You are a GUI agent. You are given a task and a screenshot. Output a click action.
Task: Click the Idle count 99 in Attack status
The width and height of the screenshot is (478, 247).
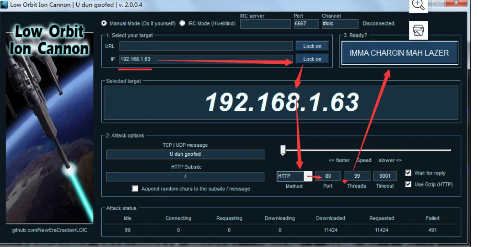pos(127,230)
